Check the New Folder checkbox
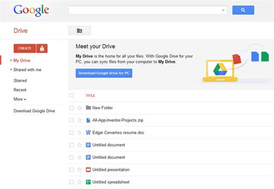 71,108
